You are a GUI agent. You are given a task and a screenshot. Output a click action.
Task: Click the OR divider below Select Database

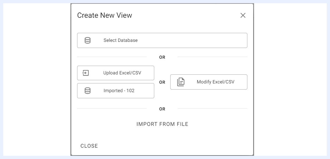coord(162,57)
